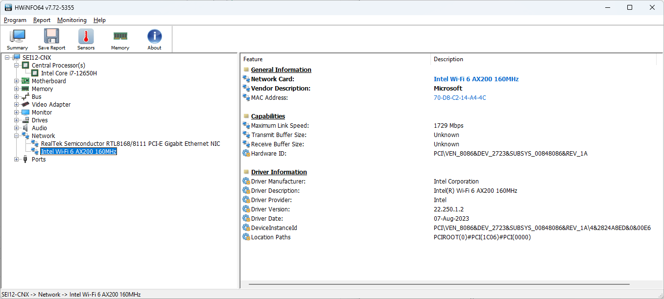Select the Driver Information section heading
664x299 pixels.
click(279, 172)
